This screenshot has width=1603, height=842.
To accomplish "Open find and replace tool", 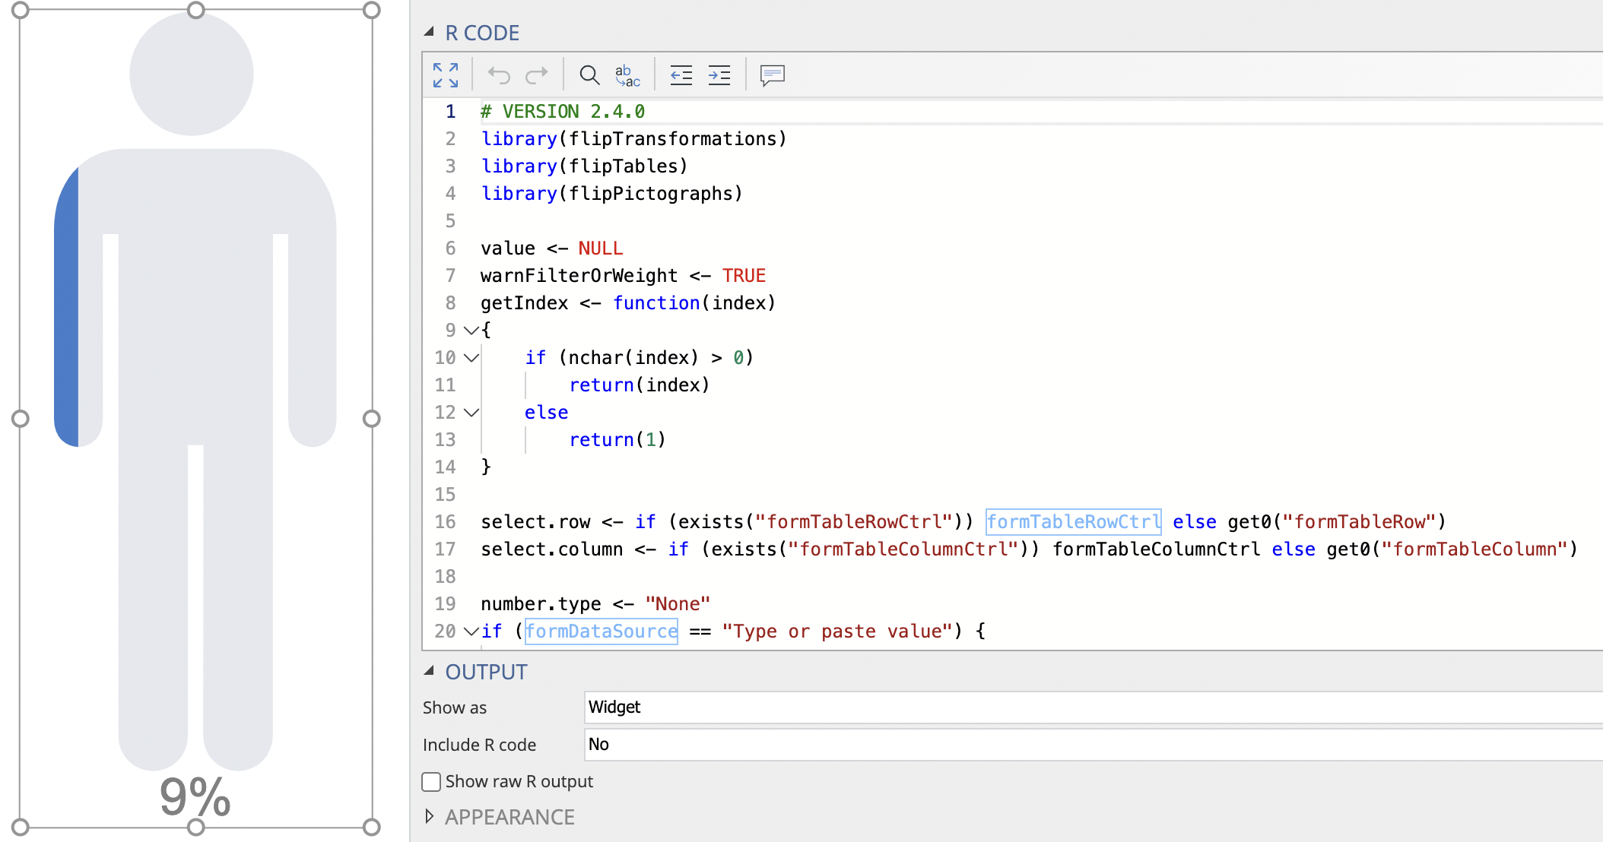I will pos(627,74).
